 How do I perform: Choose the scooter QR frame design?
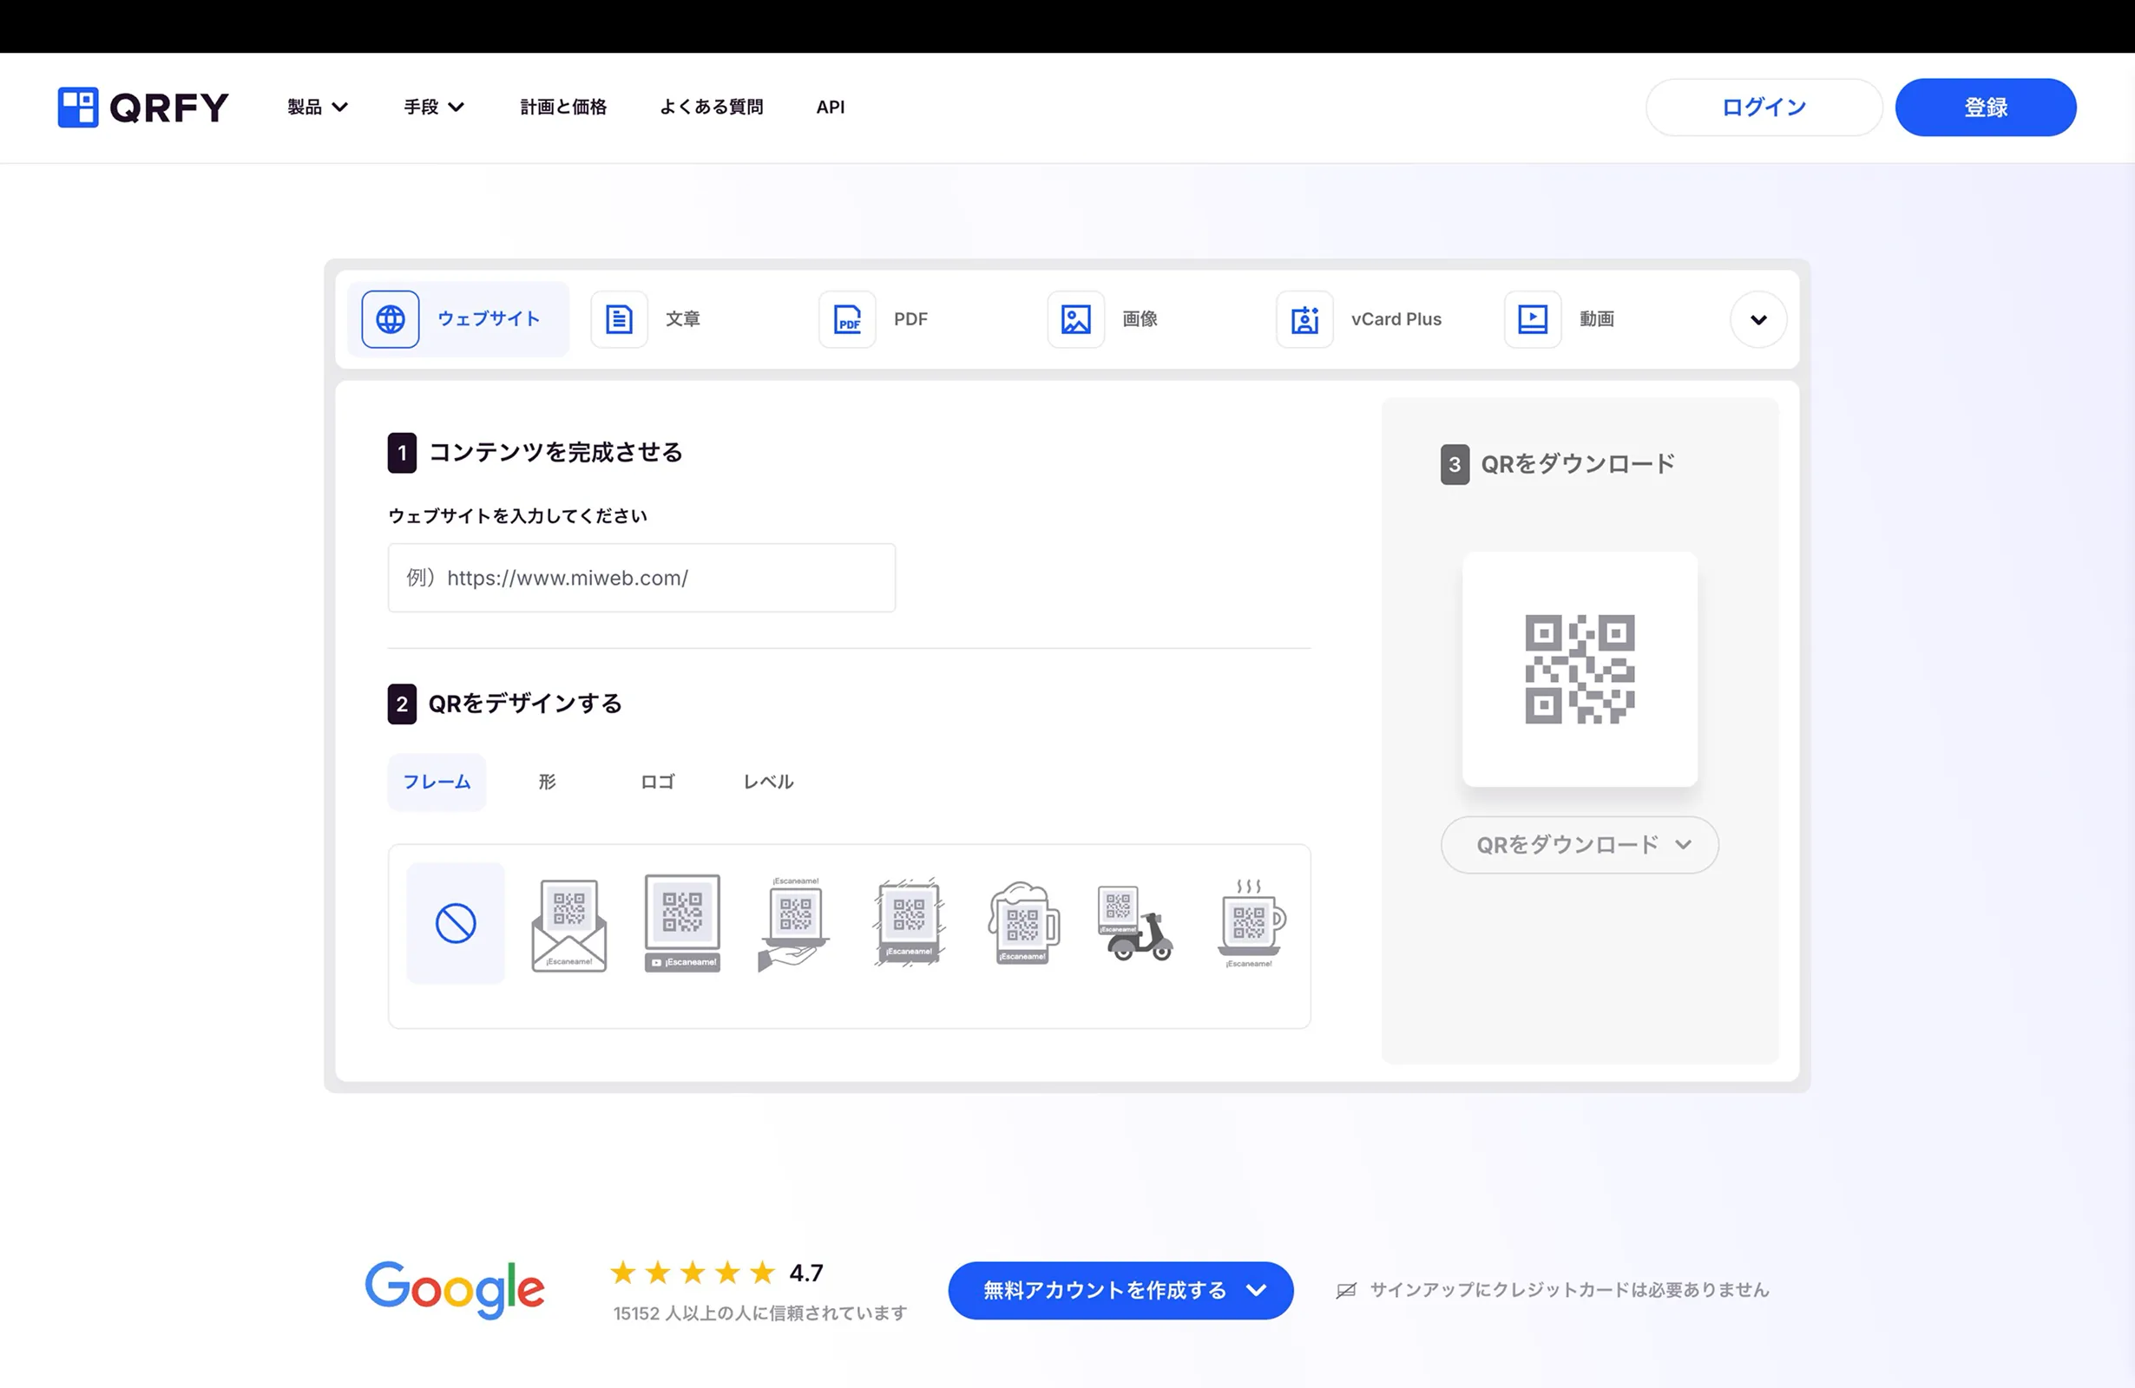coord(1136,924)
